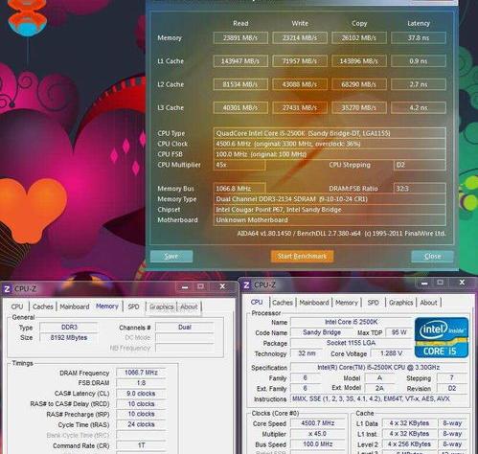The width and height of the screenshot is (478, 454).
Task: Click the CPU Multiplier 45x field in AIDA64
Action: click(239, 165)
